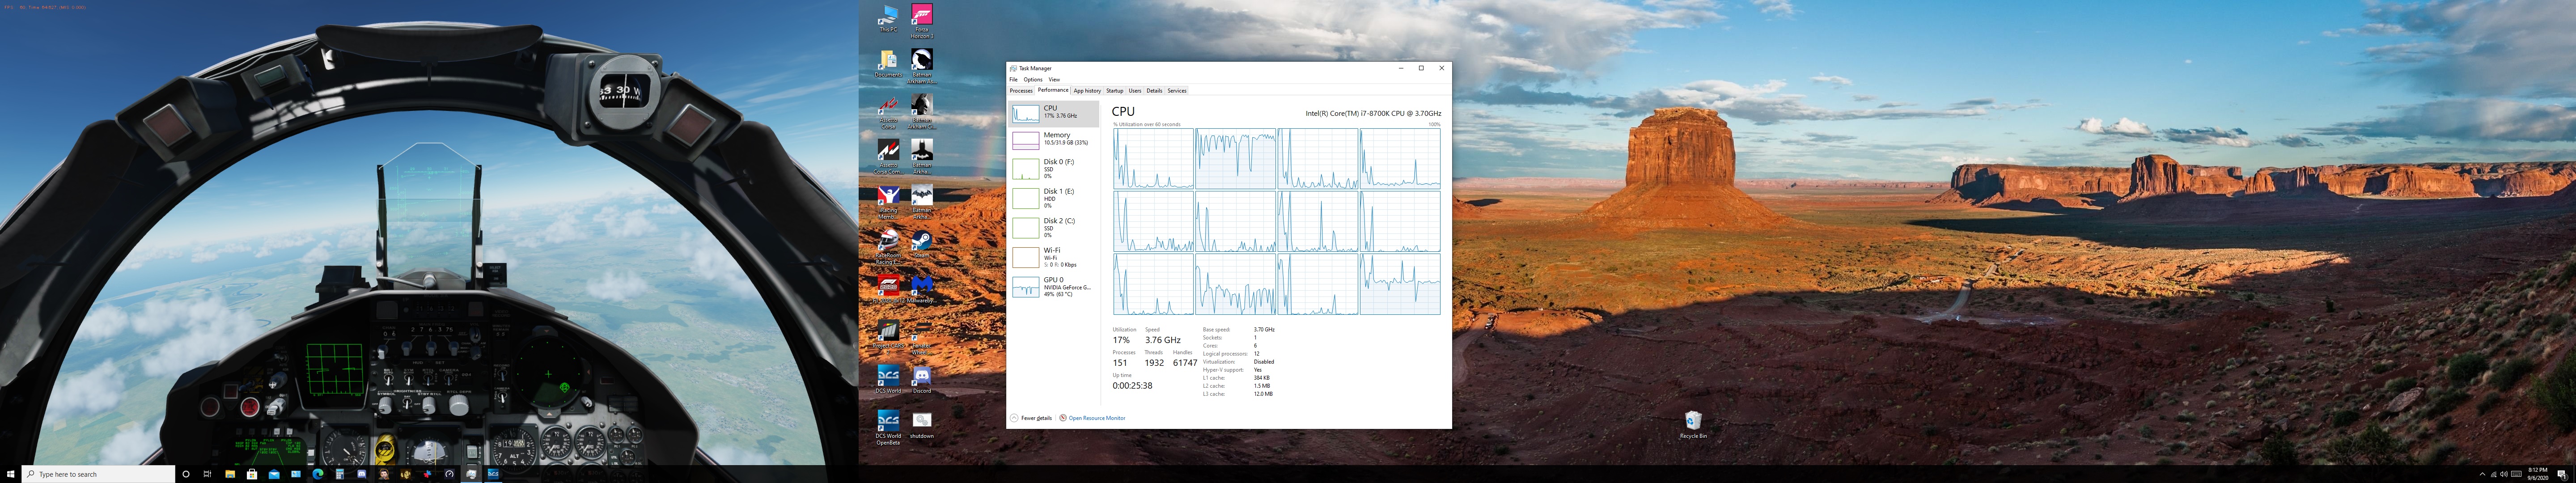2576x483 pixels.
Task: Click the taskbar clock showing 8:12 PM
Action: [2538, 474]
